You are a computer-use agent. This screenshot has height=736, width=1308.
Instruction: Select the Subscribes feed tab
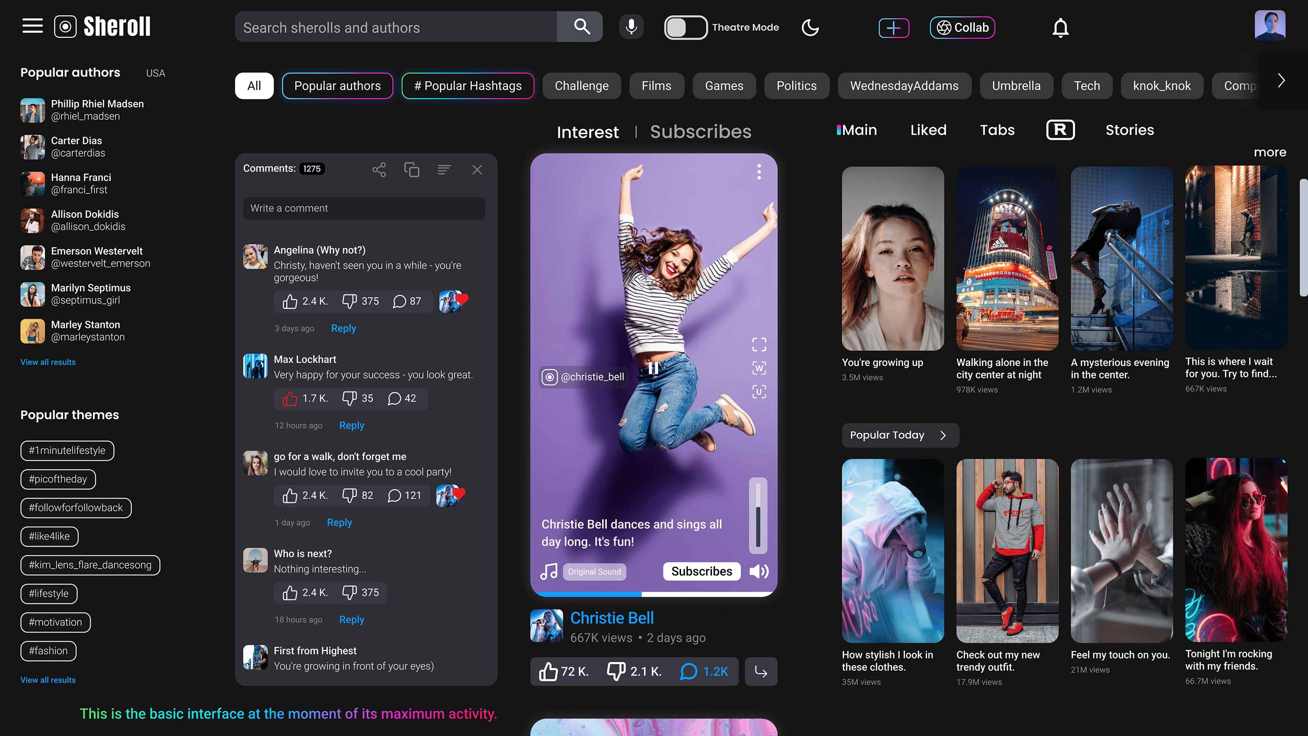point(700,132)
